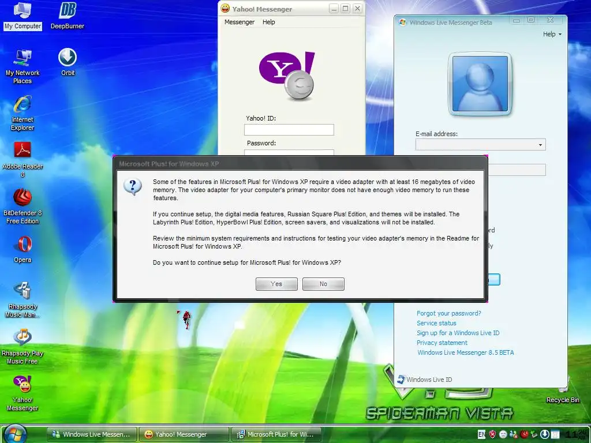Screen dimensions: 591x443
Task: Click the Windows Start orb
Action: coord(16,434)
